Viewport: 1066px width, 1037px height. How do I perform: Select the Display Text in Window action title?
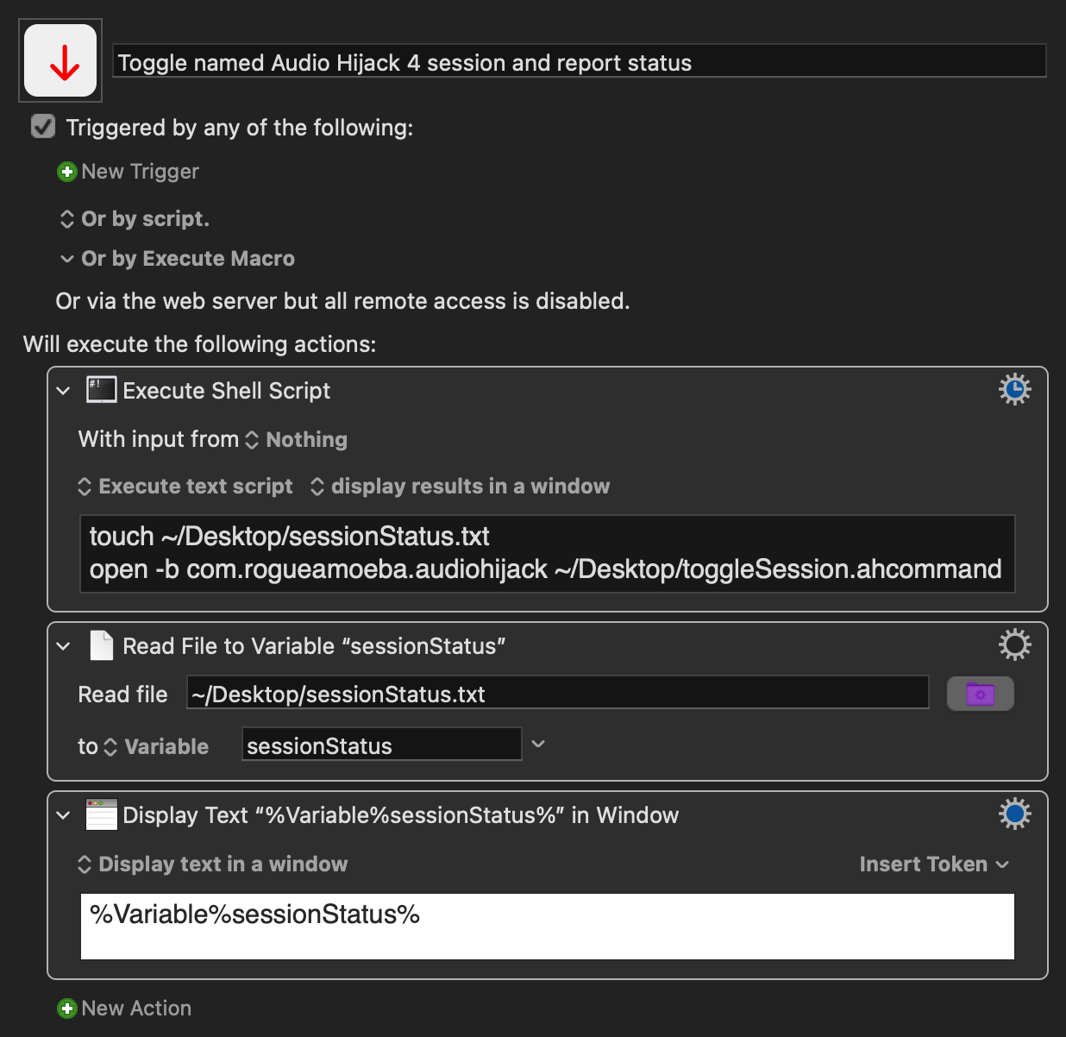click(401, 815)
